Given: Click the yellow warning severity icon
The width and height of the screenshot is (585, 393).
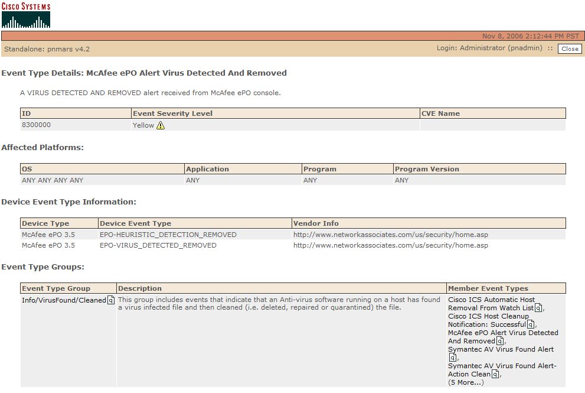Looking at the screenshot, I should [x=161, y=125].
